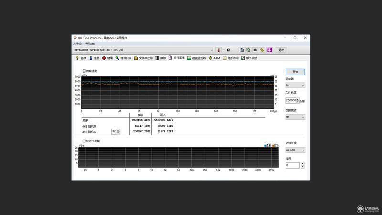Open the 帮助(H) menu

click(90, 43)
